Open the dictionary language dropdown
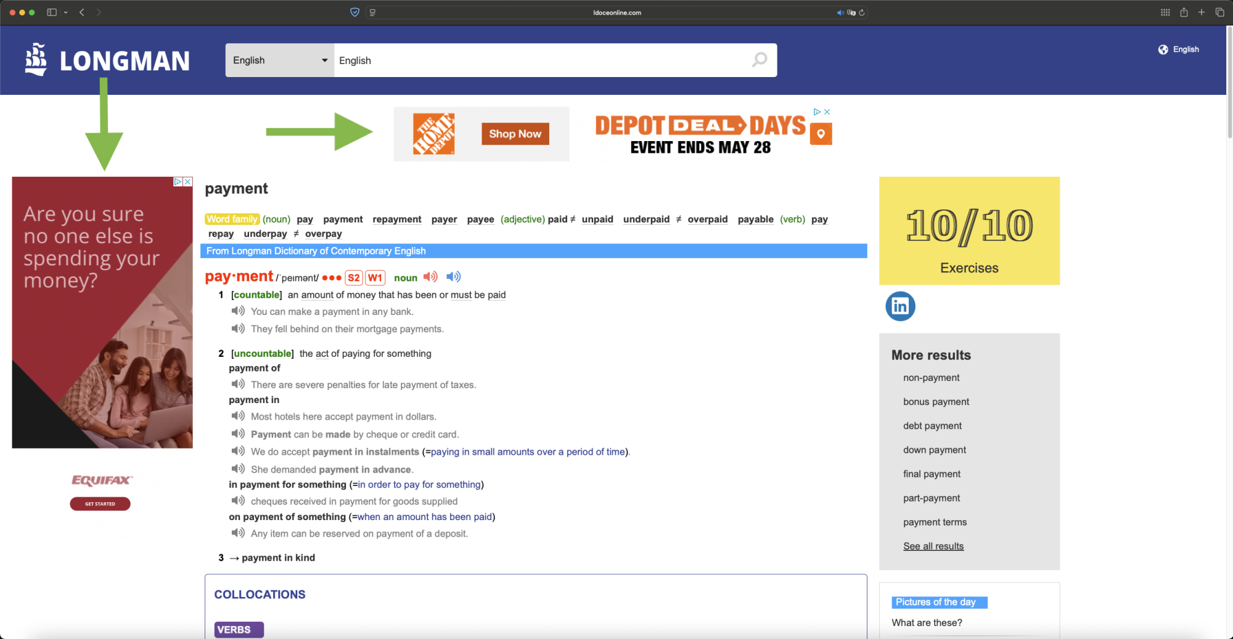 tap(279, 60)
